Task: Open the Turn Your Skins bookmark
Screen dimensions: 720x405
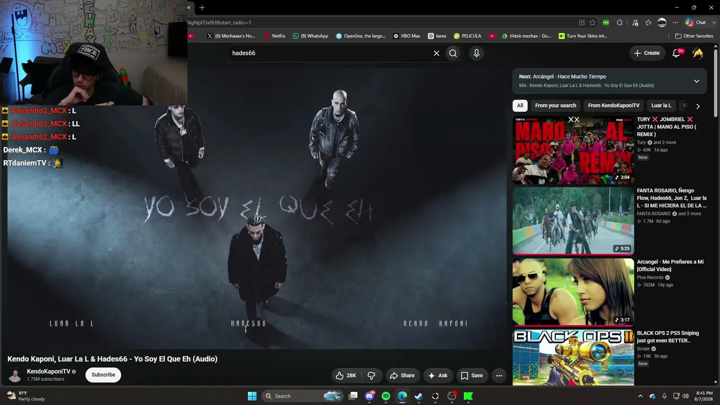Action: (583, 36)
